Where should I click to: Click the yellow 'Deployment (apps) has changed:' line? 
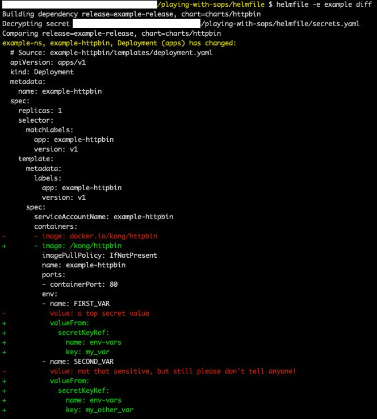point(119,43)
